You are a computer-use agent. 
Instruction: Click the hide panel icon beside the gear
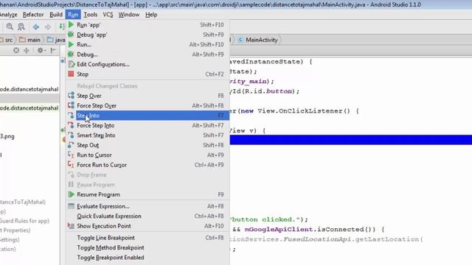click(x=53, y=51)
